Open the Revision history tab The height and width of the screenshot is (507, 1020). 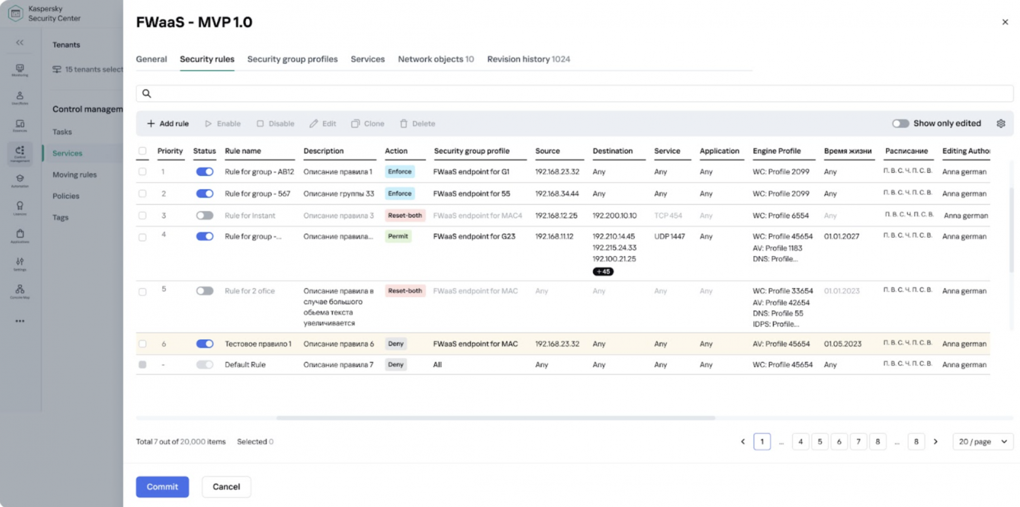point(528,59)
